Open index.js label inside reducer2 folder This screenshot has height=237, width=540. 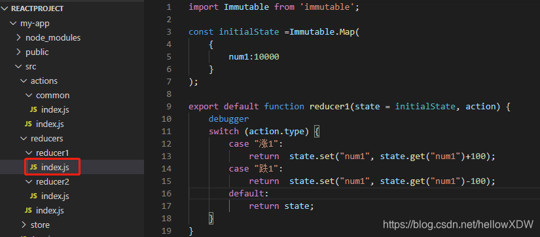pyautogui.click(x=55, y=196)
